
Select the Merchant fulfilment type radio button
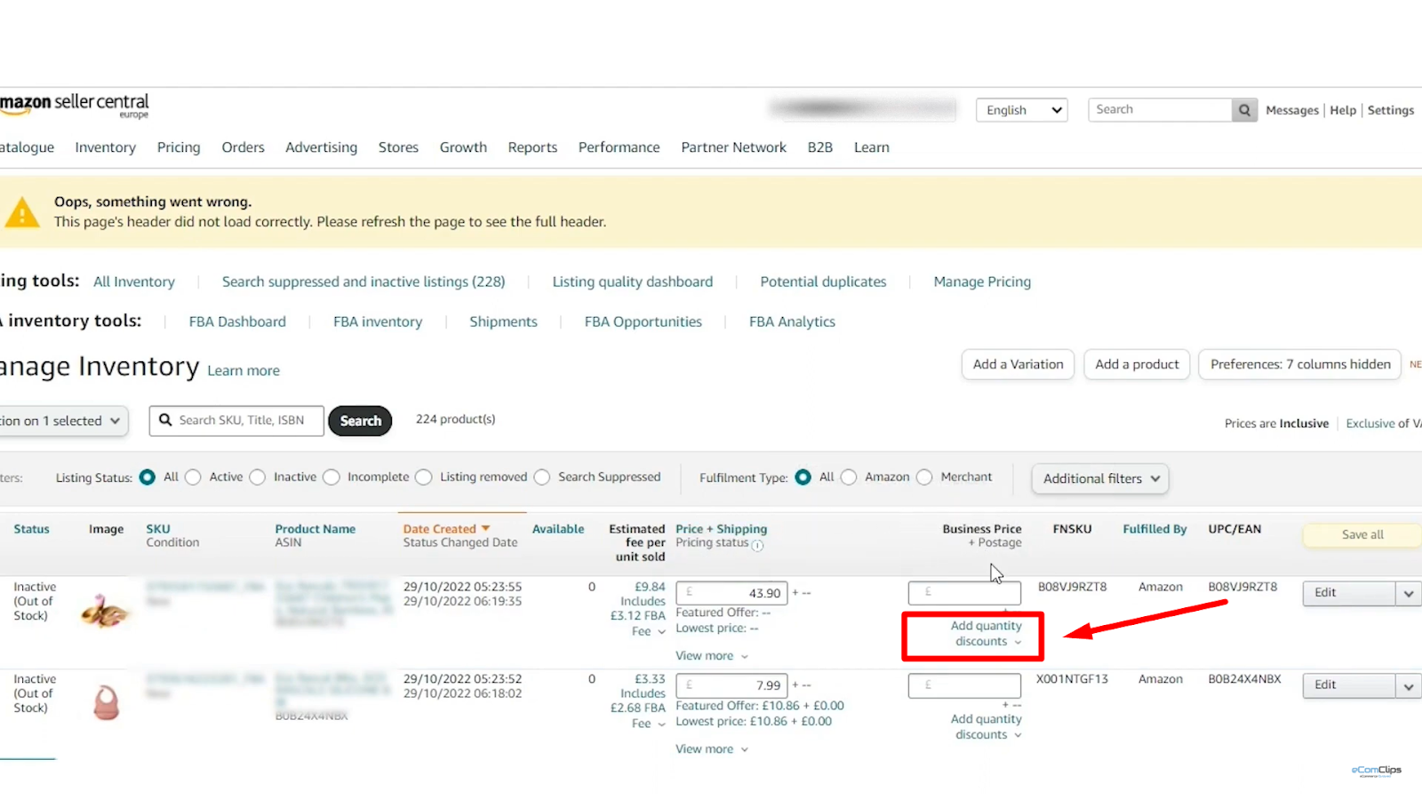coord(924,478)
